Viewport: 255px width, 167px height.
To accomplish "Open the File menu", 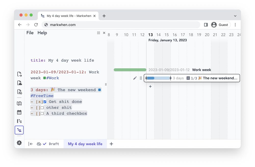I will [30, 33].
